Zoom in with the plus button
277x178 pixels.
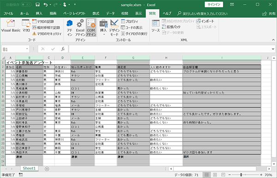tap(261, 175)
